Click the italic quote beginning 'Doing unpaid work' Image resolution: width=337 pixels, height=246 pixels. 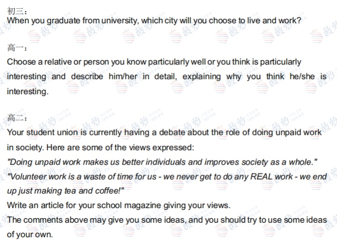162,162
